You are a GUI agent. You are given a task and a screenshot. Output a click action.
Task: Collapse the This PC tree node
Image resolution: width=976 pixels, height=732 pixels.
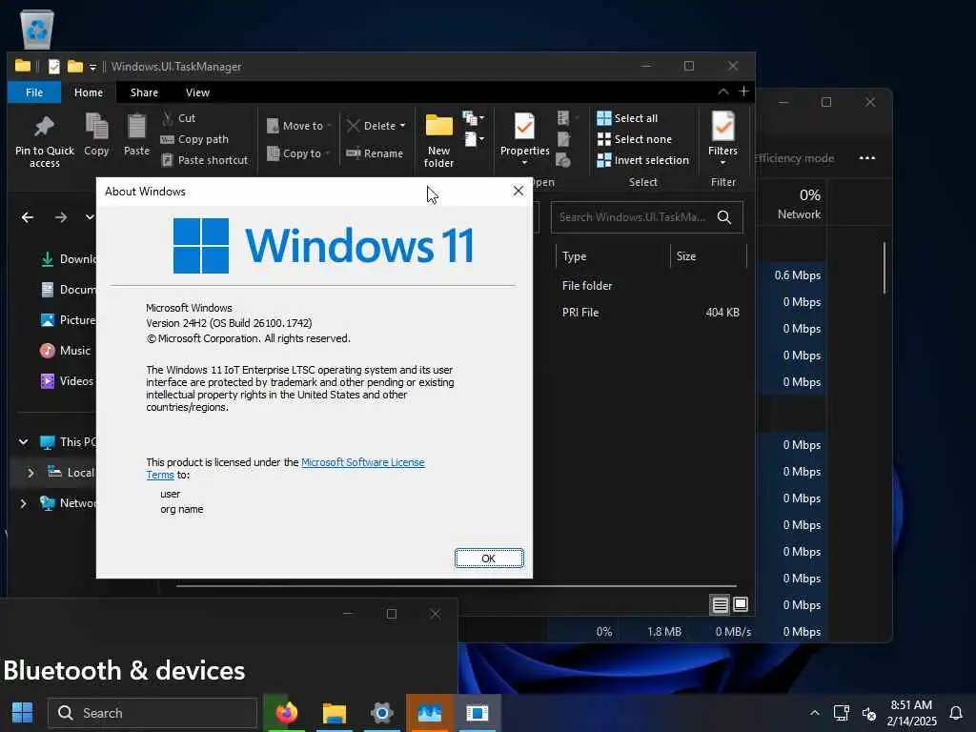coord(23,442)
